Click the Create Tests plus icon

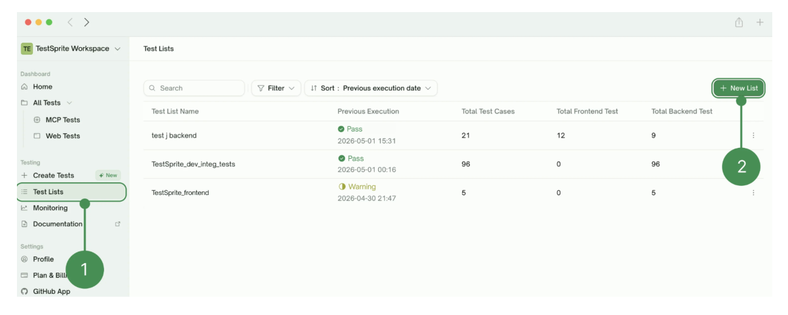pyautogui.click(x=24, y=176)
